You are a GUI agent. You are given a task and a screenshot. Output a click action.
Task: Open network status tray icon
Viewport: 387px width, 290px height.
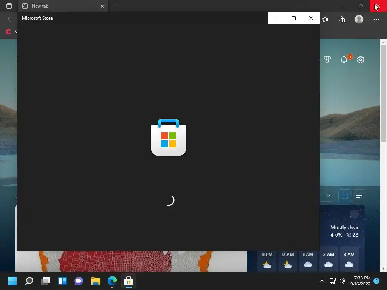pyautogui.click(x=332, y=281)
